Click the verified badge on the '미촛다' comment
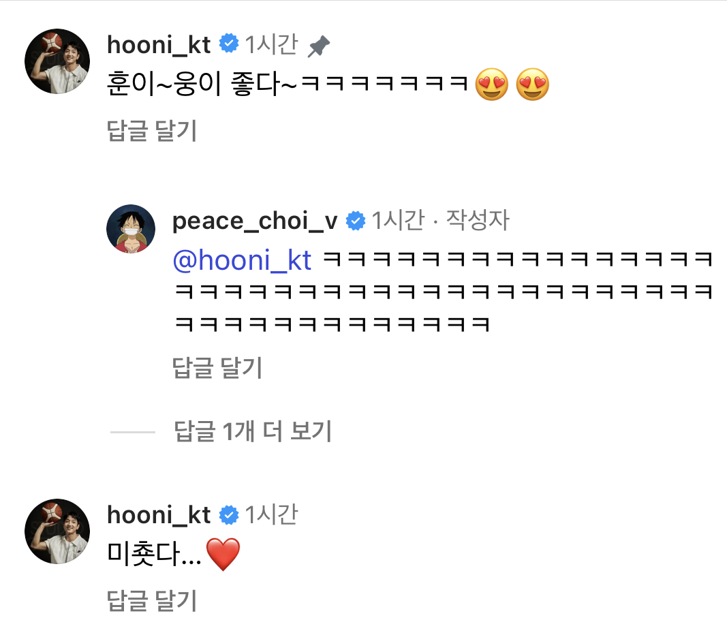This screenshot has height=637, width=727. [x=228, y=515]
